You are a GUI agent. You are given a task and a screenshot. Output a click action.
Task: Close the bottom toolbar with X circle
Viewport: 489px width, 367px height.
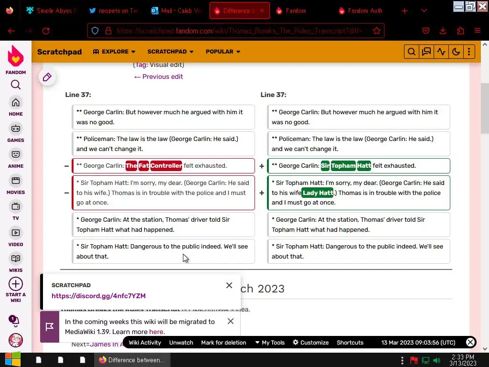click(x=470, y=342)
